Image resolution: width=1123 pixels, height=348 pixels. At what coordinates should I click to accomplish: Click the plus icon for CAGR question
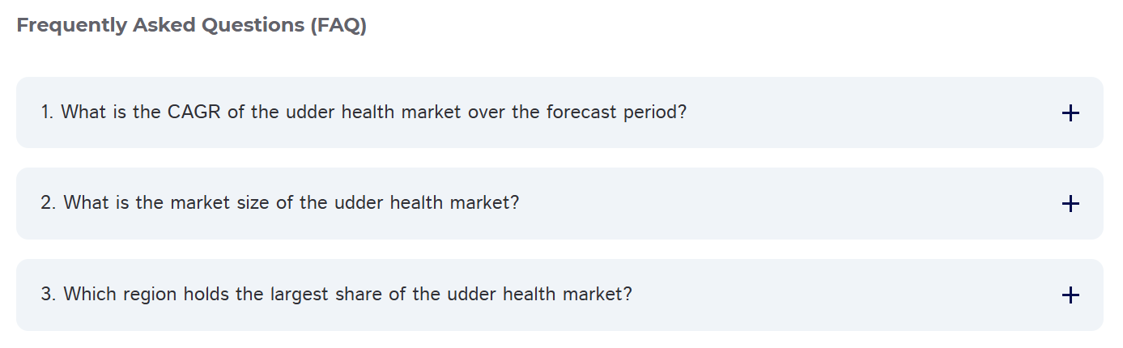coord(1070,113)
